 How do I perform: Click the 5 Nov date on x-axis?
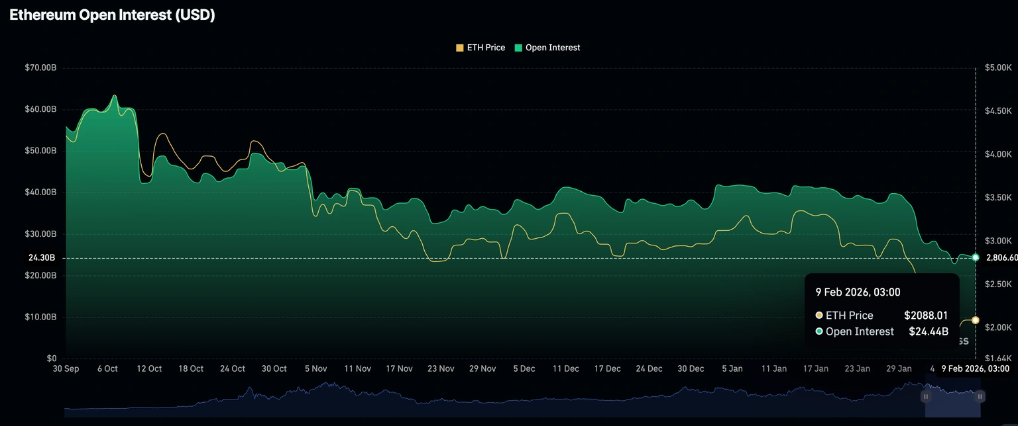[x=315, y=368]
